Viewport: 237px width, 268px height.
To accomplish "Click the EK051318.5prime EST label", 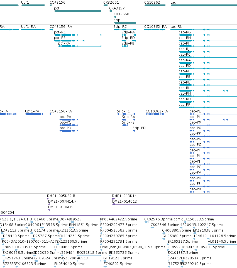I will 92,253.
